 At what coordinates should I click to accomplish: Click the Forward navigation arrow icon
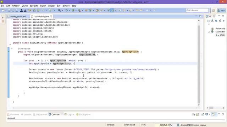(147, 10)
